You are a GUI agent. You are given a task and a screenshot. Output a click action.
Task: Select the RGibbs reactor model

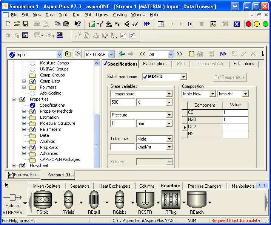pyautogui.click(x=119, y=200)
